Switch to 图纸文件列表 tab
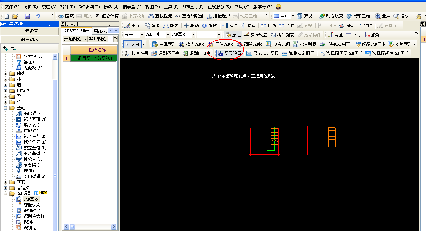Screen dimensions: 426x231 [x=76, y=31]
